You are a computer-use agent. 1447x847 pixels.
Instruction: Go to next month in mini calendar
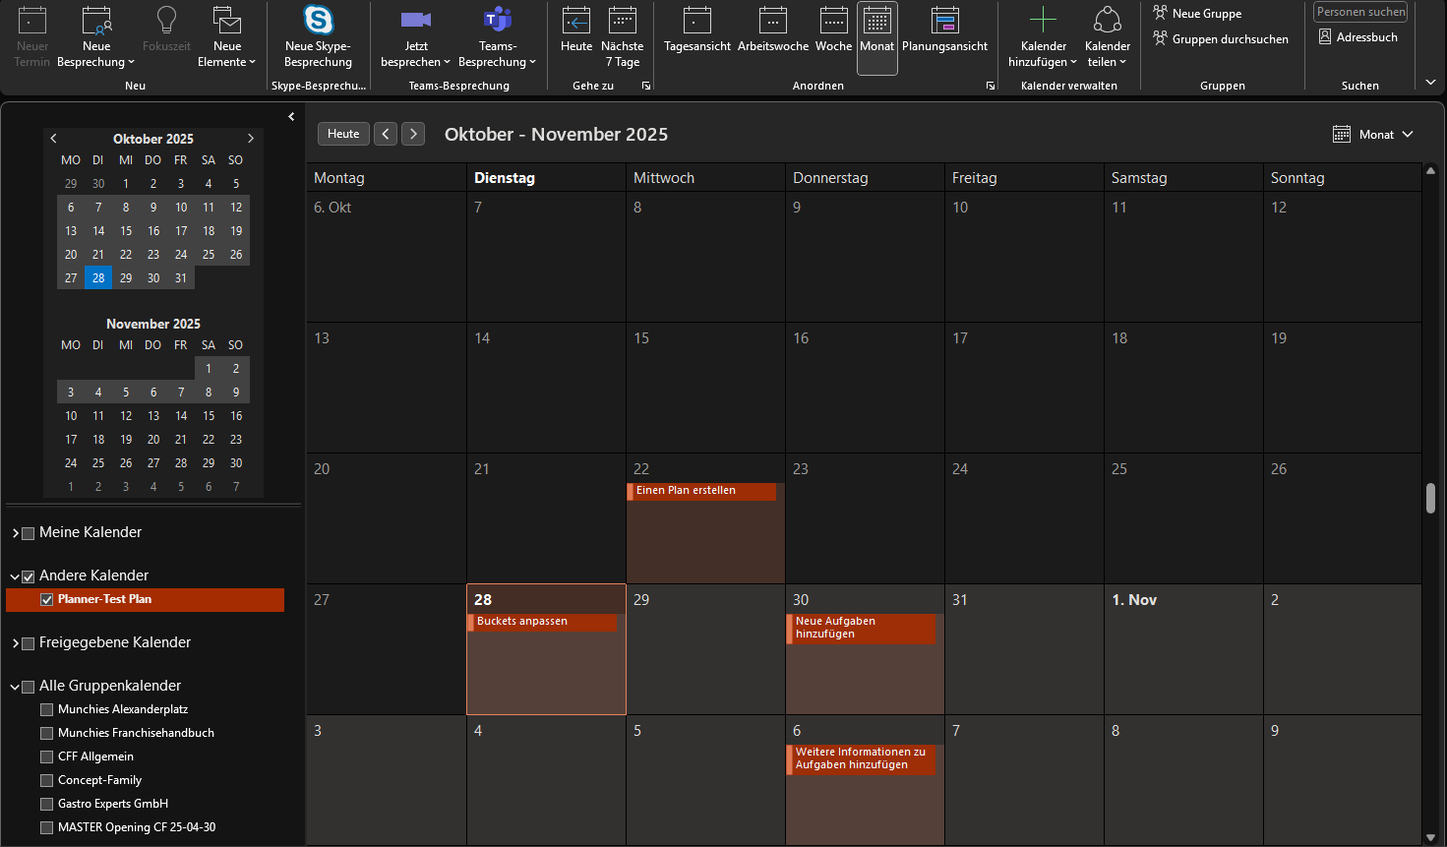pos(251,139)
